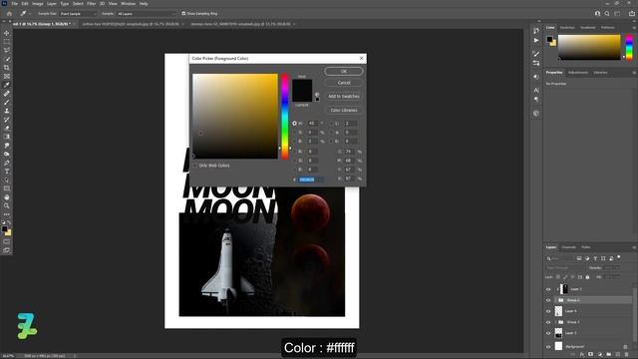Toggle Show Sampling Ring checkbox
The image size is (638, 359).
pyautogui.click(x=183, y=13)
